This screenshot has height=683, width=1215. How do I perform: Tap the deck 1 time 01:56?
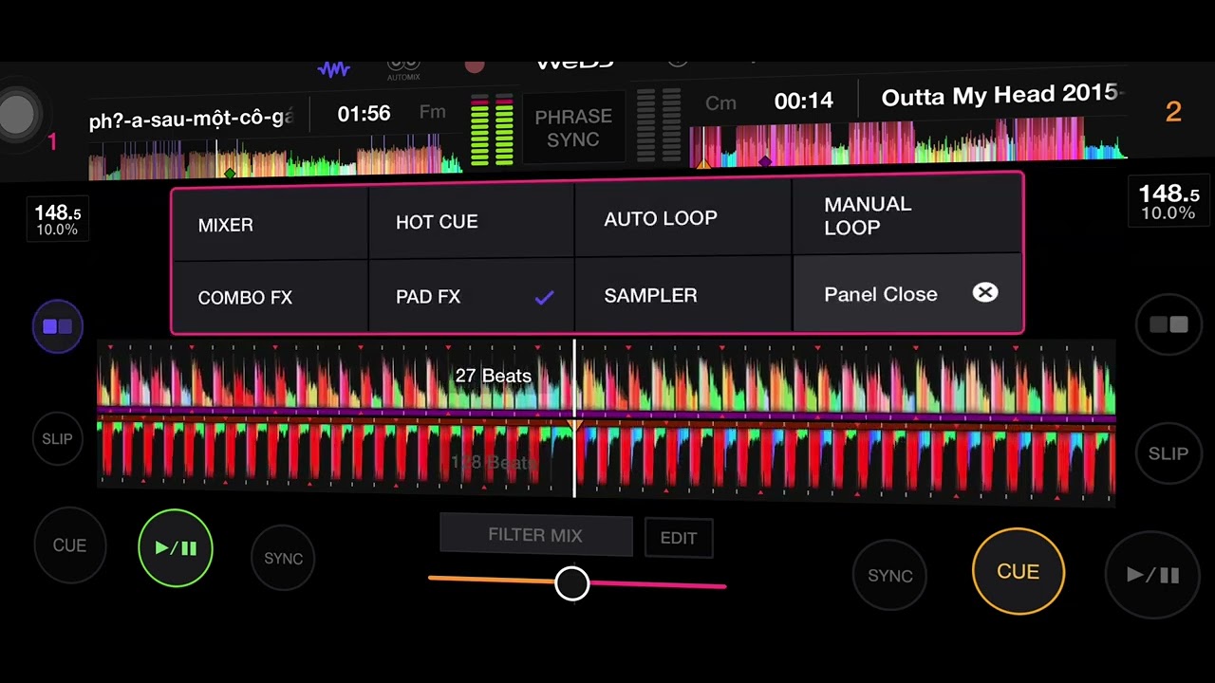364,114
